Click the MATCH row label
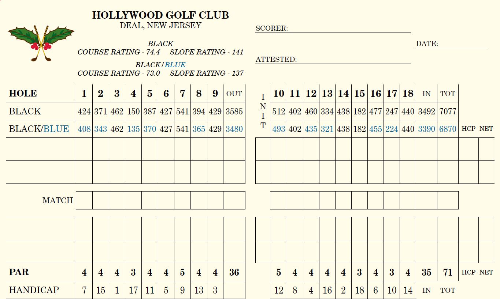Image resolution: width=500 pixels, height=299 pixels. (x=58, y=200)
